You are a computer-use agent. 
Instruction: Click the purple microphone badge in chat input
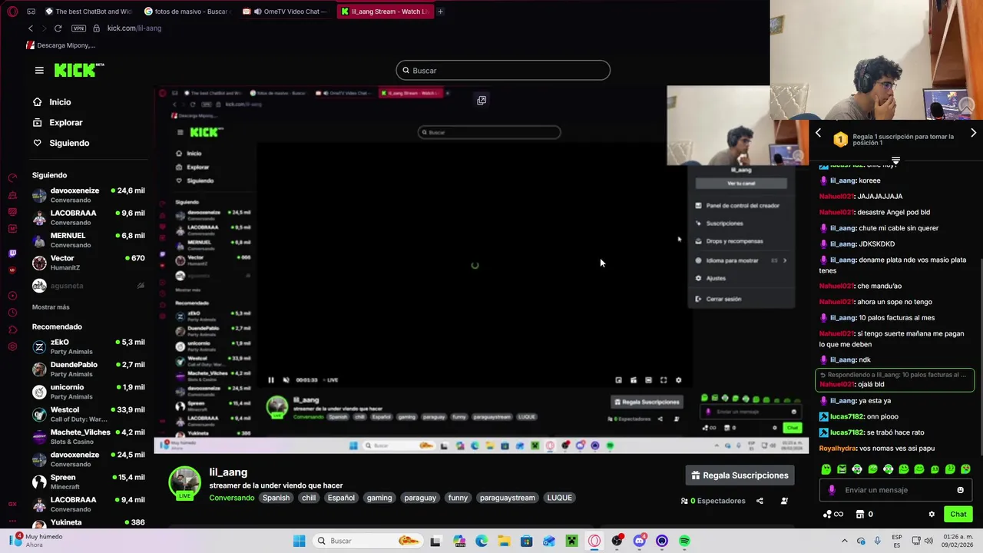pos(832,490)
